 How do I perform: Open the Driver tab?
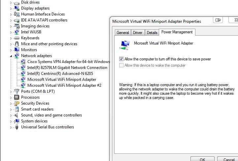[x=138, y=33]
